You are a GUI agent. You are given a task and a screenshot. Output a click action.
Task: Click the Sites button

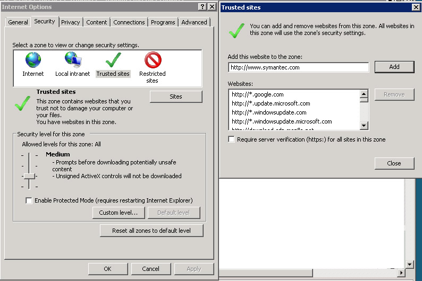pyautogui.click(x=176, y=96)
